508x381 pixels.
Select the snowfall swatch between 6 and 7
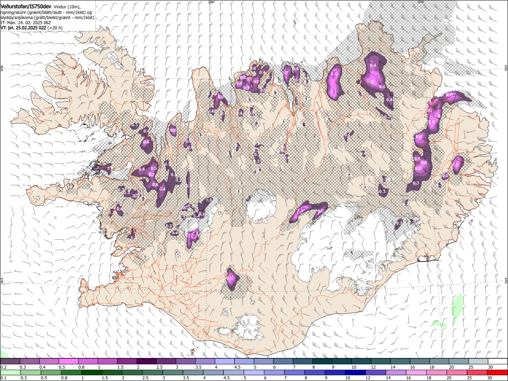(x=283, y=362)
